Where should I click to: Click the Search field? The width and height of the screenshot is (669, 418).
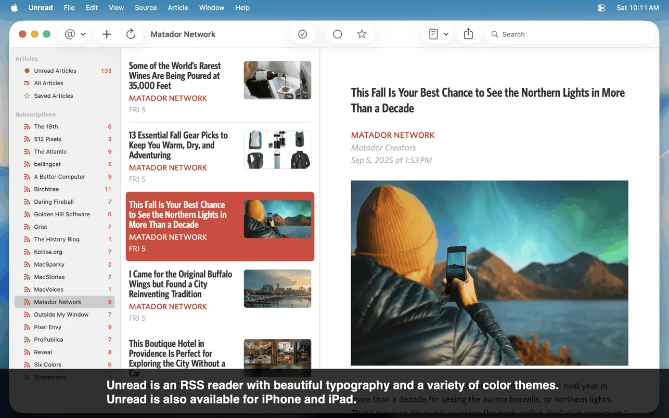[571, 34]
